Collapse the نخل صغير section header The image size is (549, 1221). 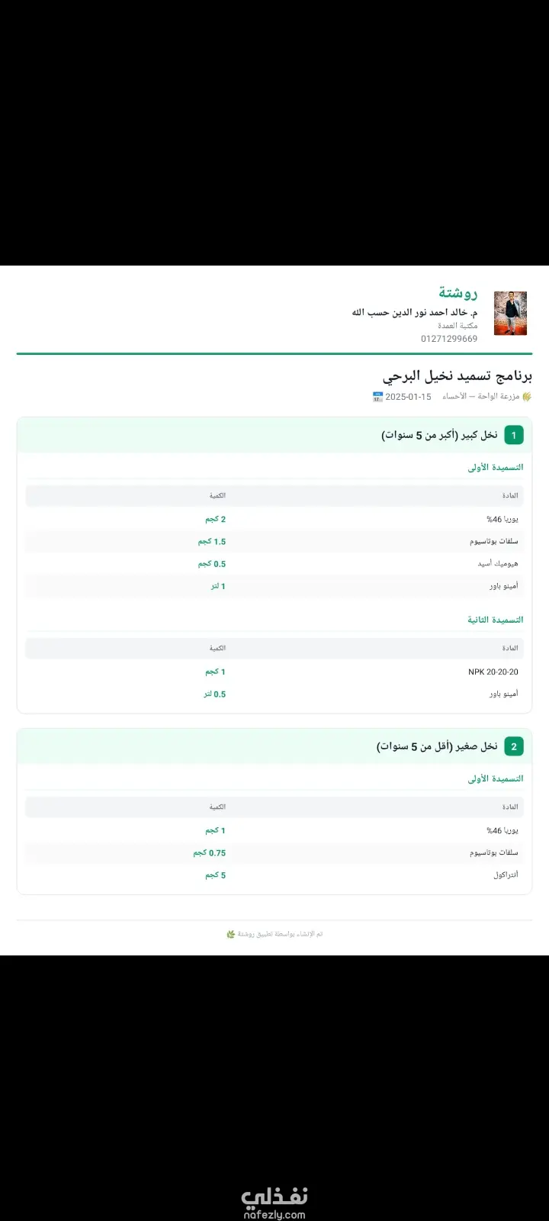click(274, 746)
